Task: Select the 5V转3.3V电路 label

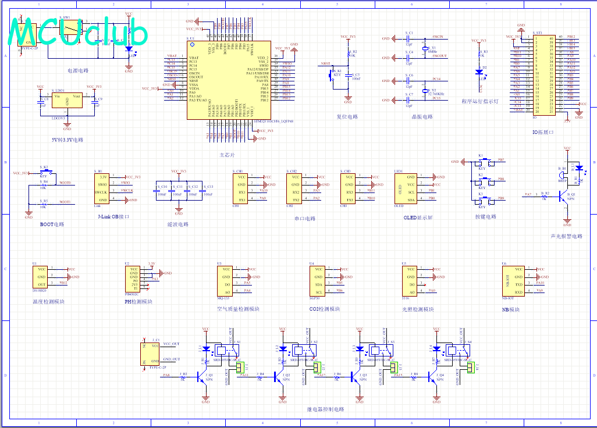Action: pyautogui.click(x=67, y=140)
